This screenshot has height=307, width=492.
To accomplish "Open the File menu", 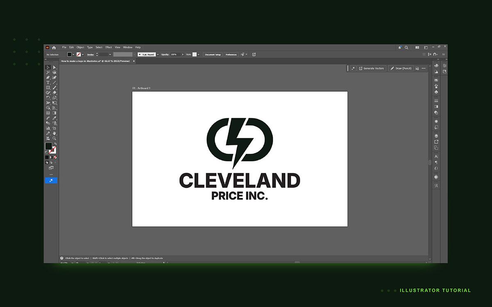I will [64, 47].
